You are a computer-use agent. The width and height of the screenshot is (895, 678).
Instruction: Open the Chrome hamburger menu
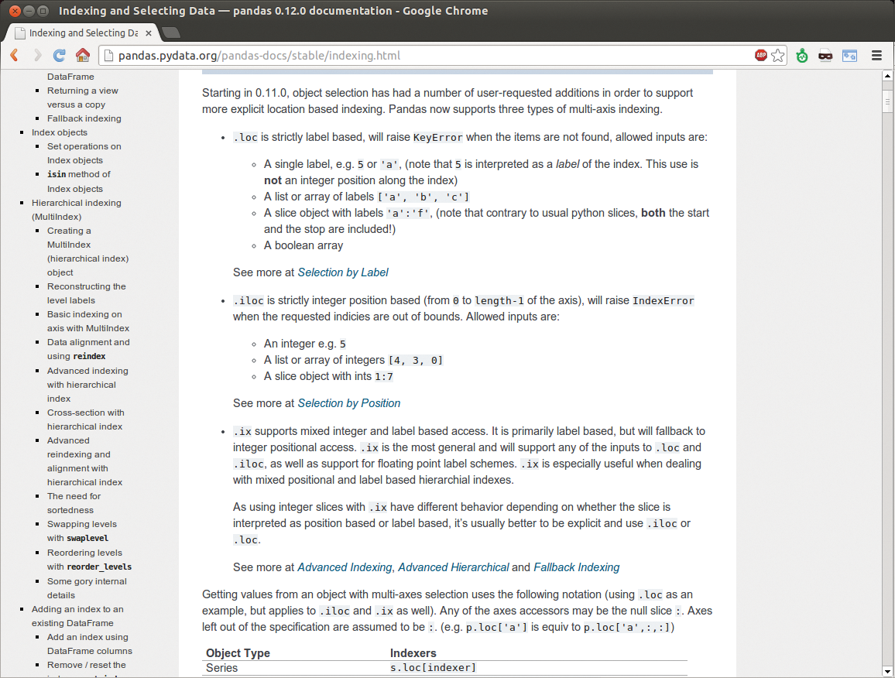click(x=877, y=56)
